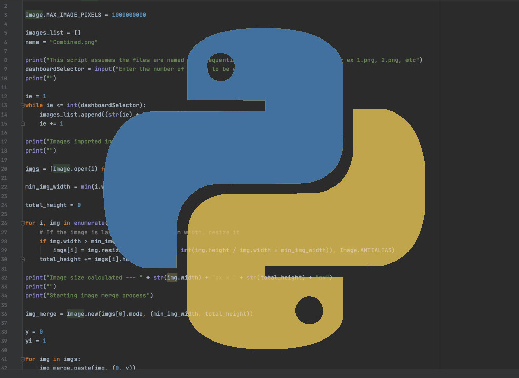Click the comment '# If the image is'
This screenshot has width=519, height=378.
(x=70, y=233)
